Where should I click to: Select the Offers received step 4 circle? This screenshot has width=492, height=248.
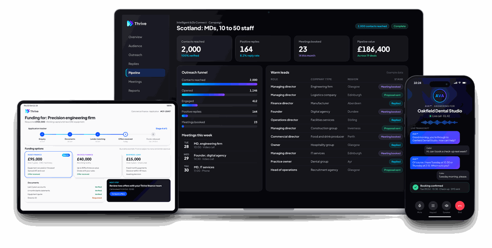click(125, 134)
